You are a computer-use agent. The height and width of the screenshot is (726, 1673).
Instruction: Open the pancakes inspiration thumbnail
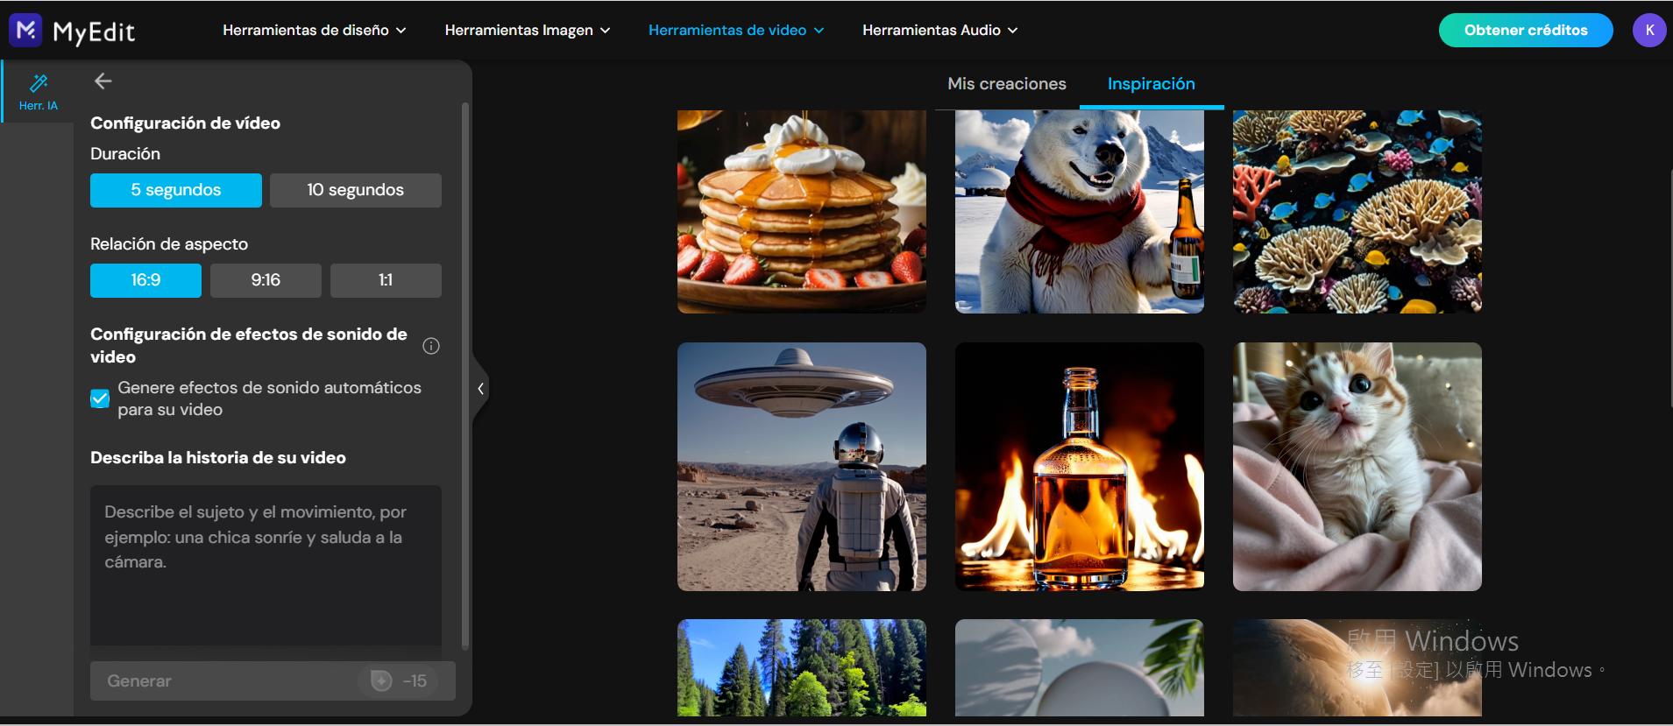click(x=802, y=211)
